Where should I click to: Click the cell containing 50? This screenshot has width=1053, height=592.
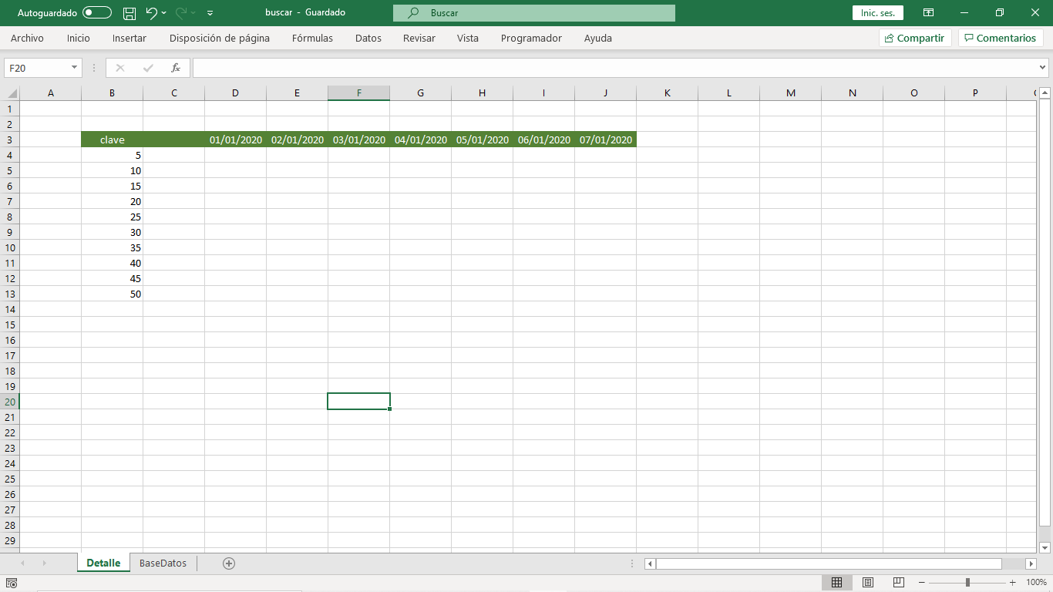(113, 294)
